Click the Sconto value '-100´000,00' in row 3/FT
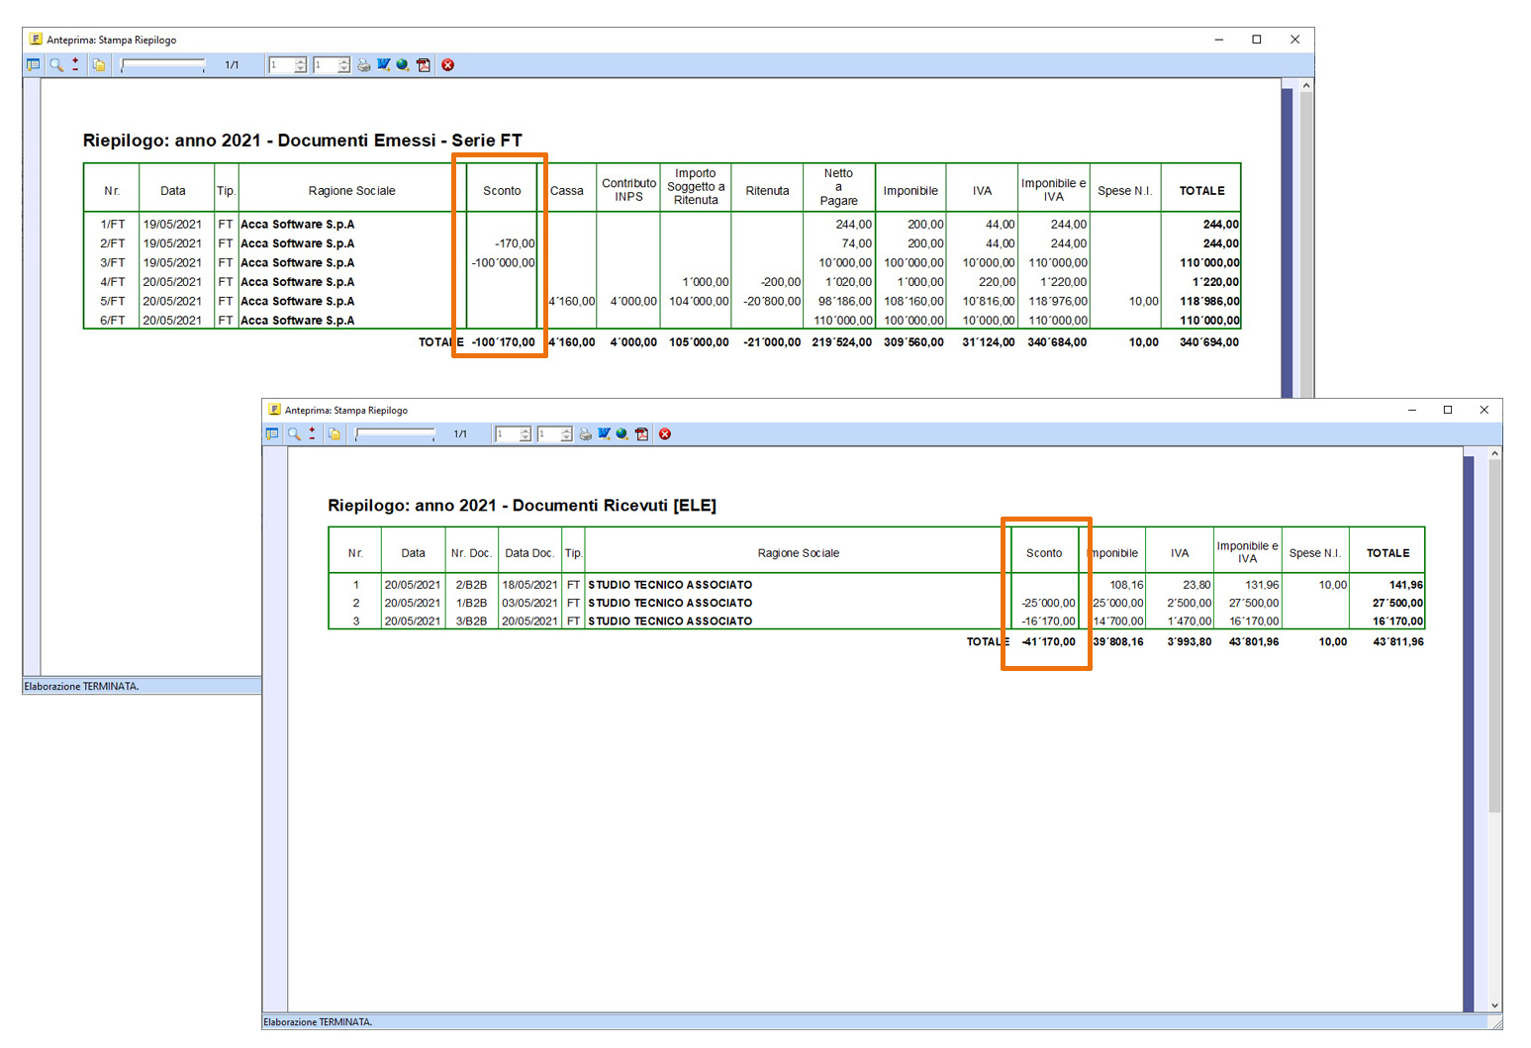Image resolution: width=1531 pixels, height=1048 pixels. click(504, 263)
